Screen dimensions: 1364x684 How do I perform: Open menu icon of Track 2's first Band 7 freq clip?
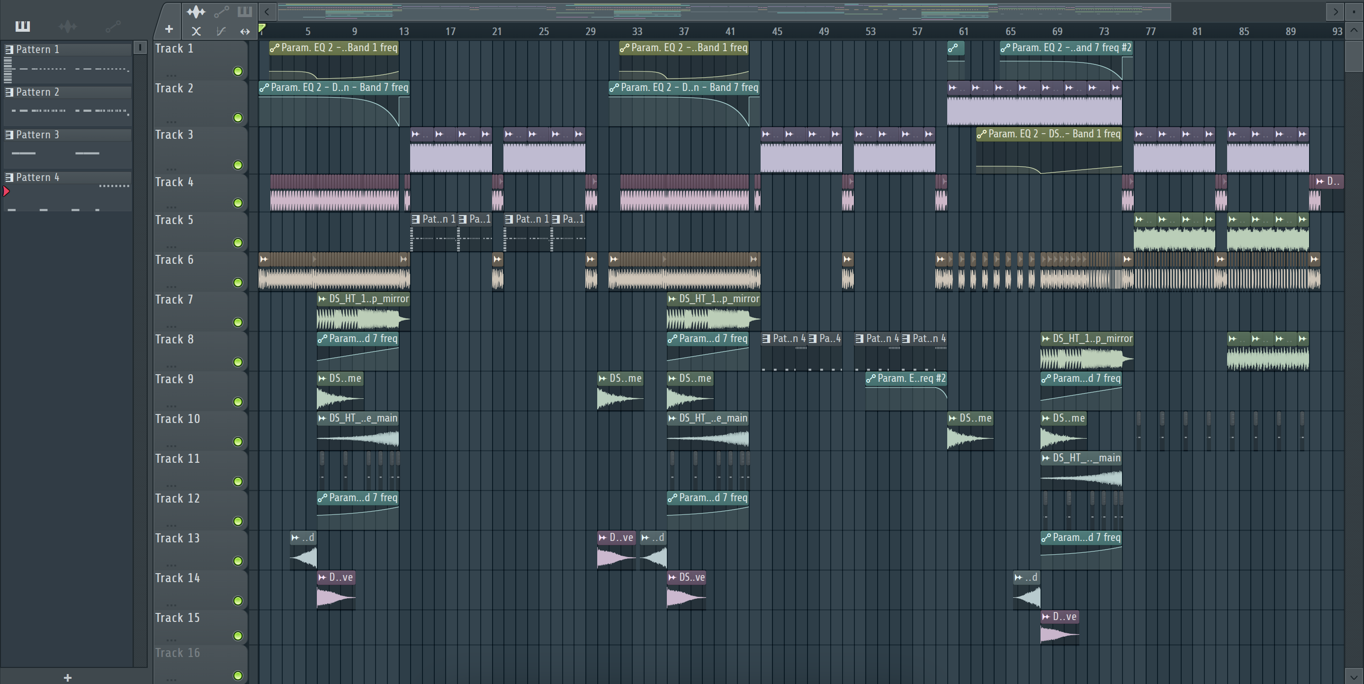264,88
